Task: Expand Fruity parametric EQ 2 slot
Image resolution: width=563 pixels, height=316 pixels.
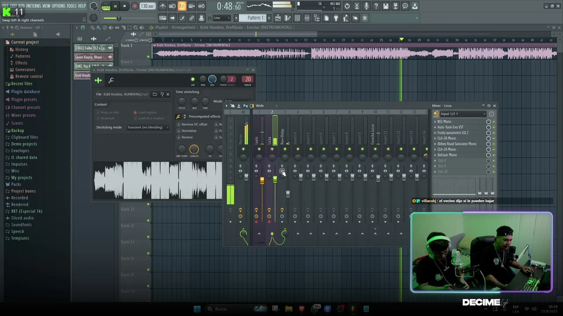Action: 435,133
